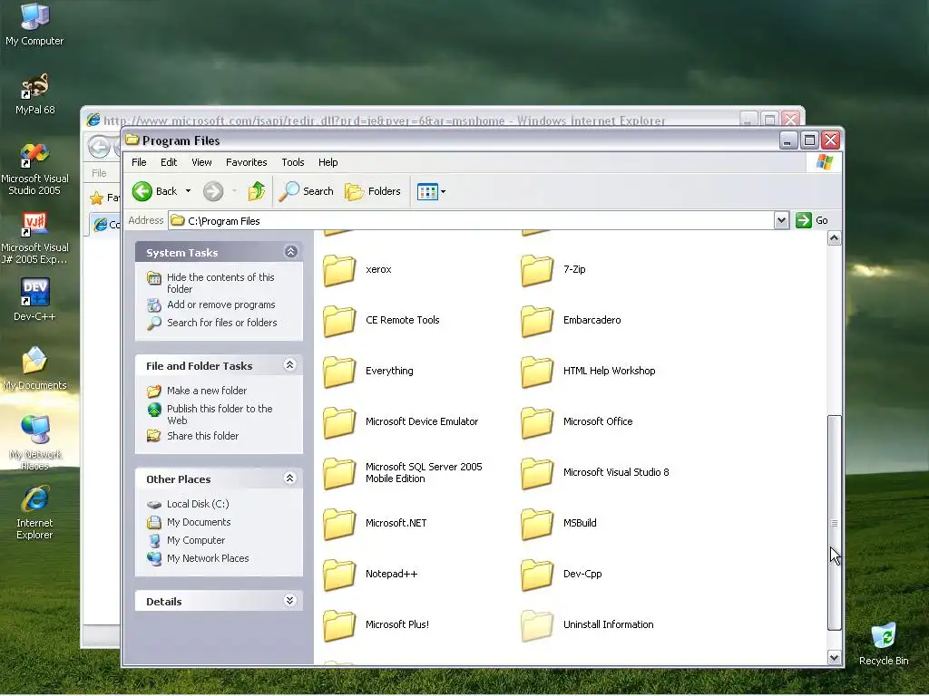Click the Dev-C++ desktop shortcut
929x696 pixels.
point(34,299)
